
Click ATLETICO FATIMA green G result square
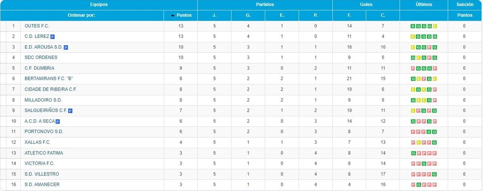click(413, 153)
